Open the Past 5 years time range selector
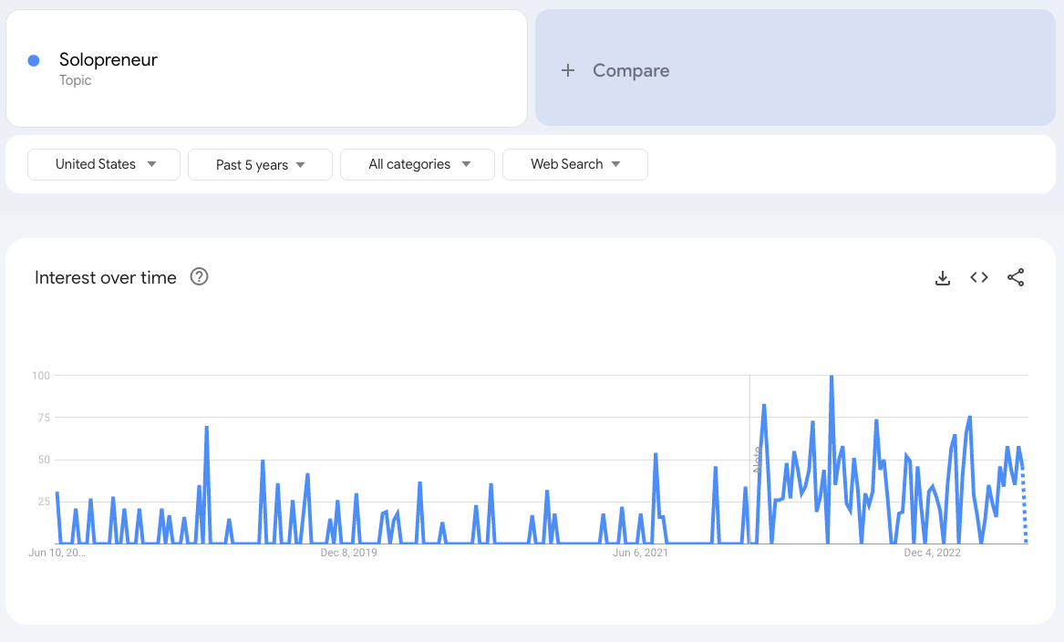The height and width of the screenshot is (642, 1064). [x=260, y=164]
